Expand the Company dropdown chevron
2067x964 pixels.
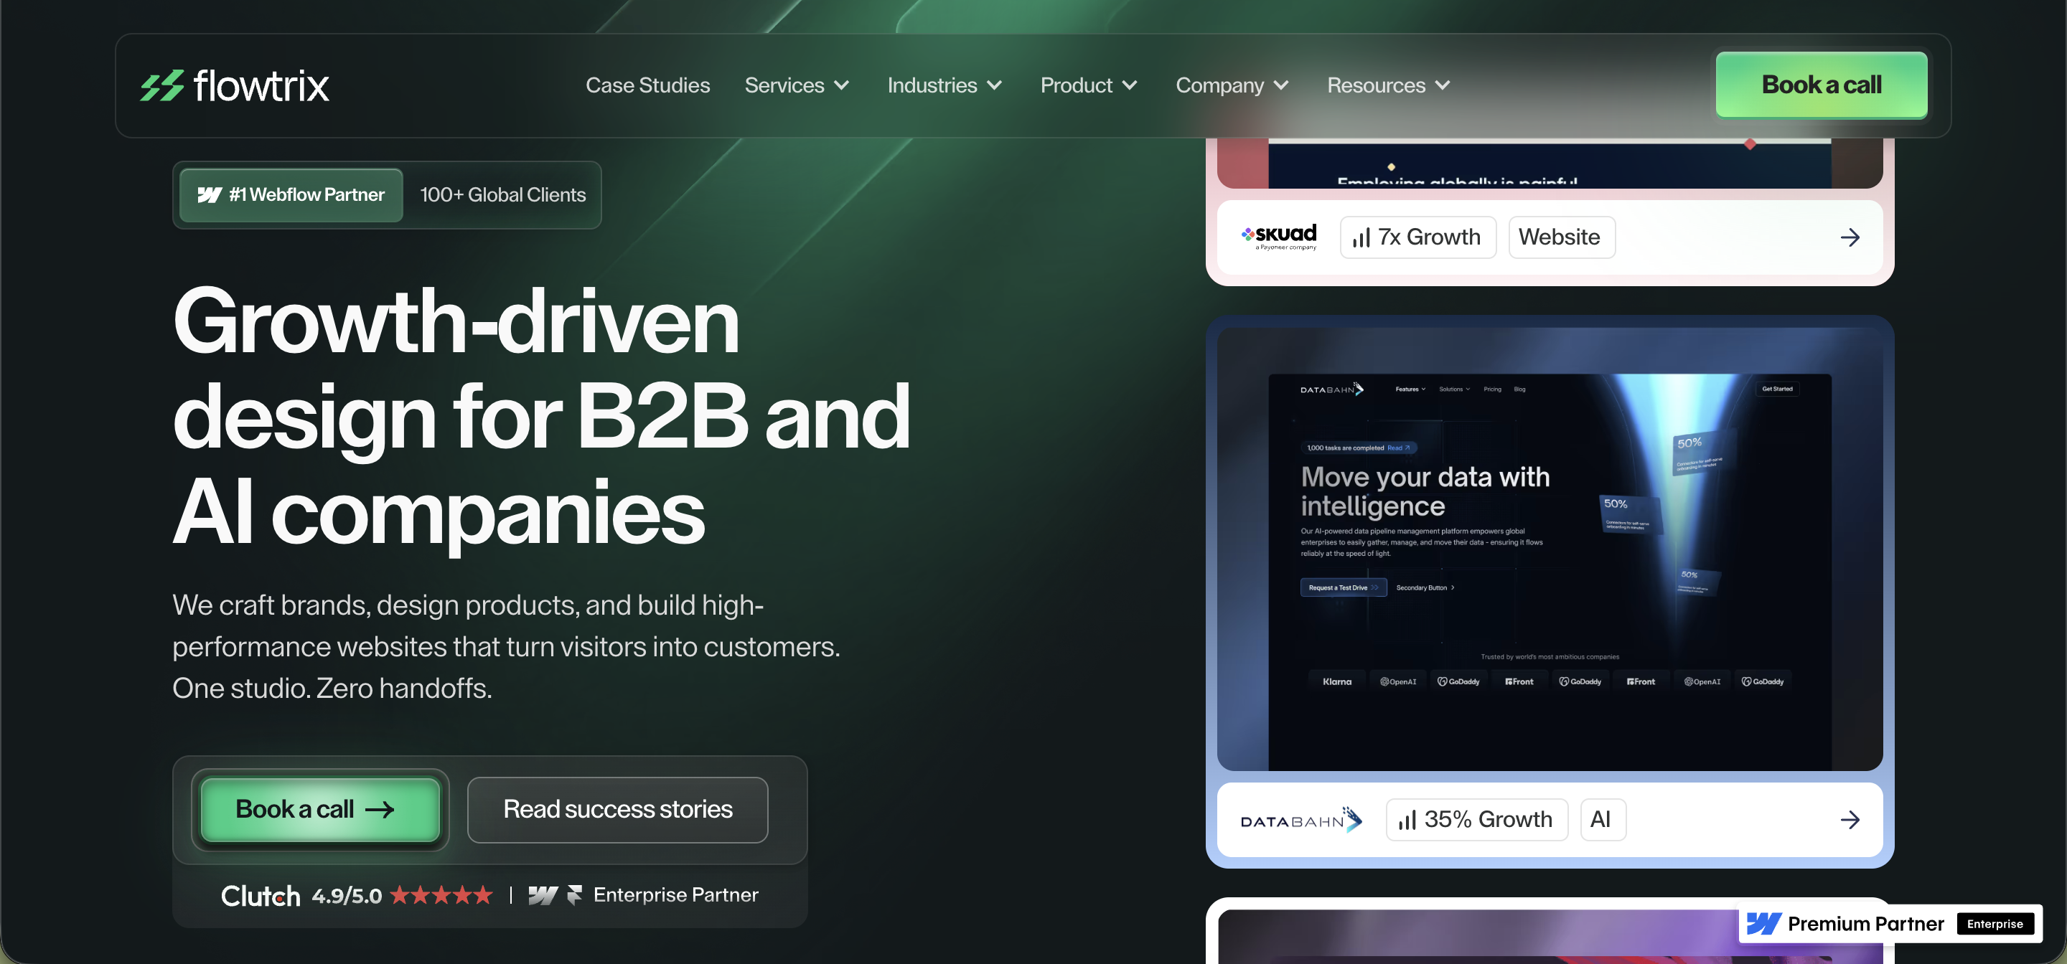1281,85
